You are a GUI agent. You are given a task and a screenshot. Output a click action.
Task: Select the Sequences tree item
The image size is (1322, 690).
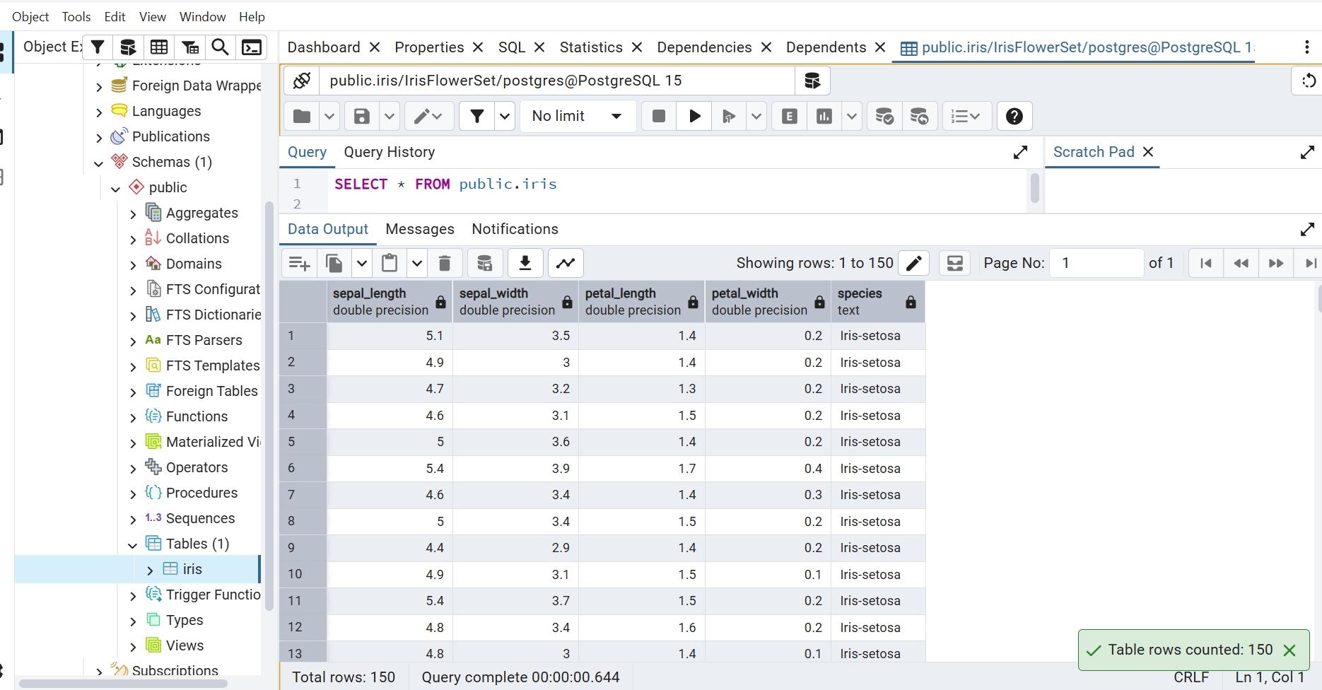tap(200, 519)
